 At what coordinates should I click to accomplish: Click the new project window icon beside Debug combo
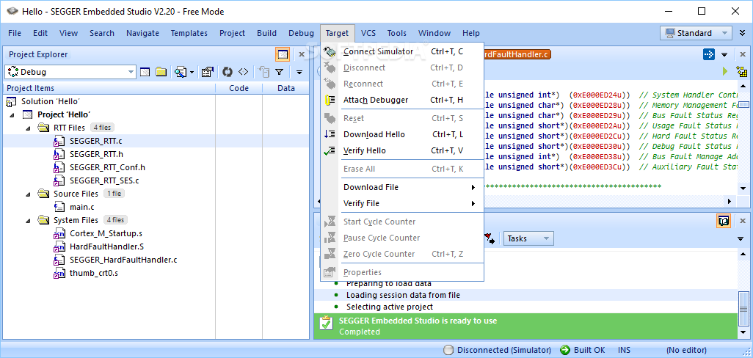[x=145, y=72]
